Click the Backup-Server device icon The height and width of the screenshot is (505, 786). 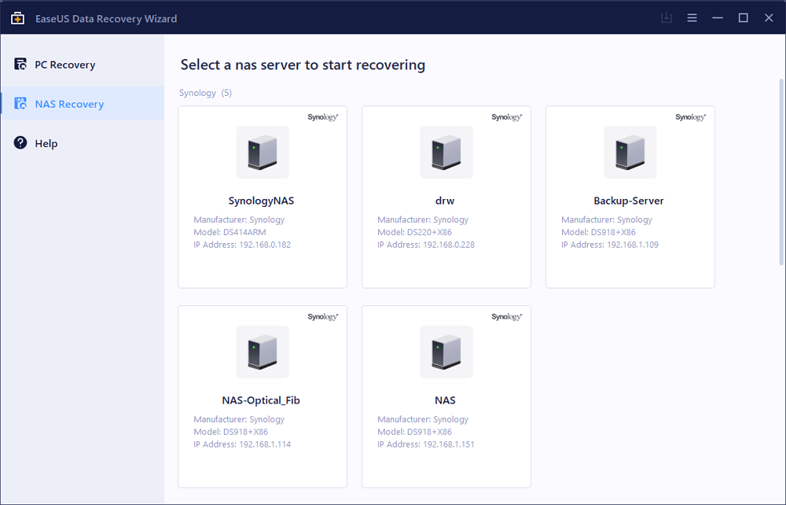click(630, 153)
